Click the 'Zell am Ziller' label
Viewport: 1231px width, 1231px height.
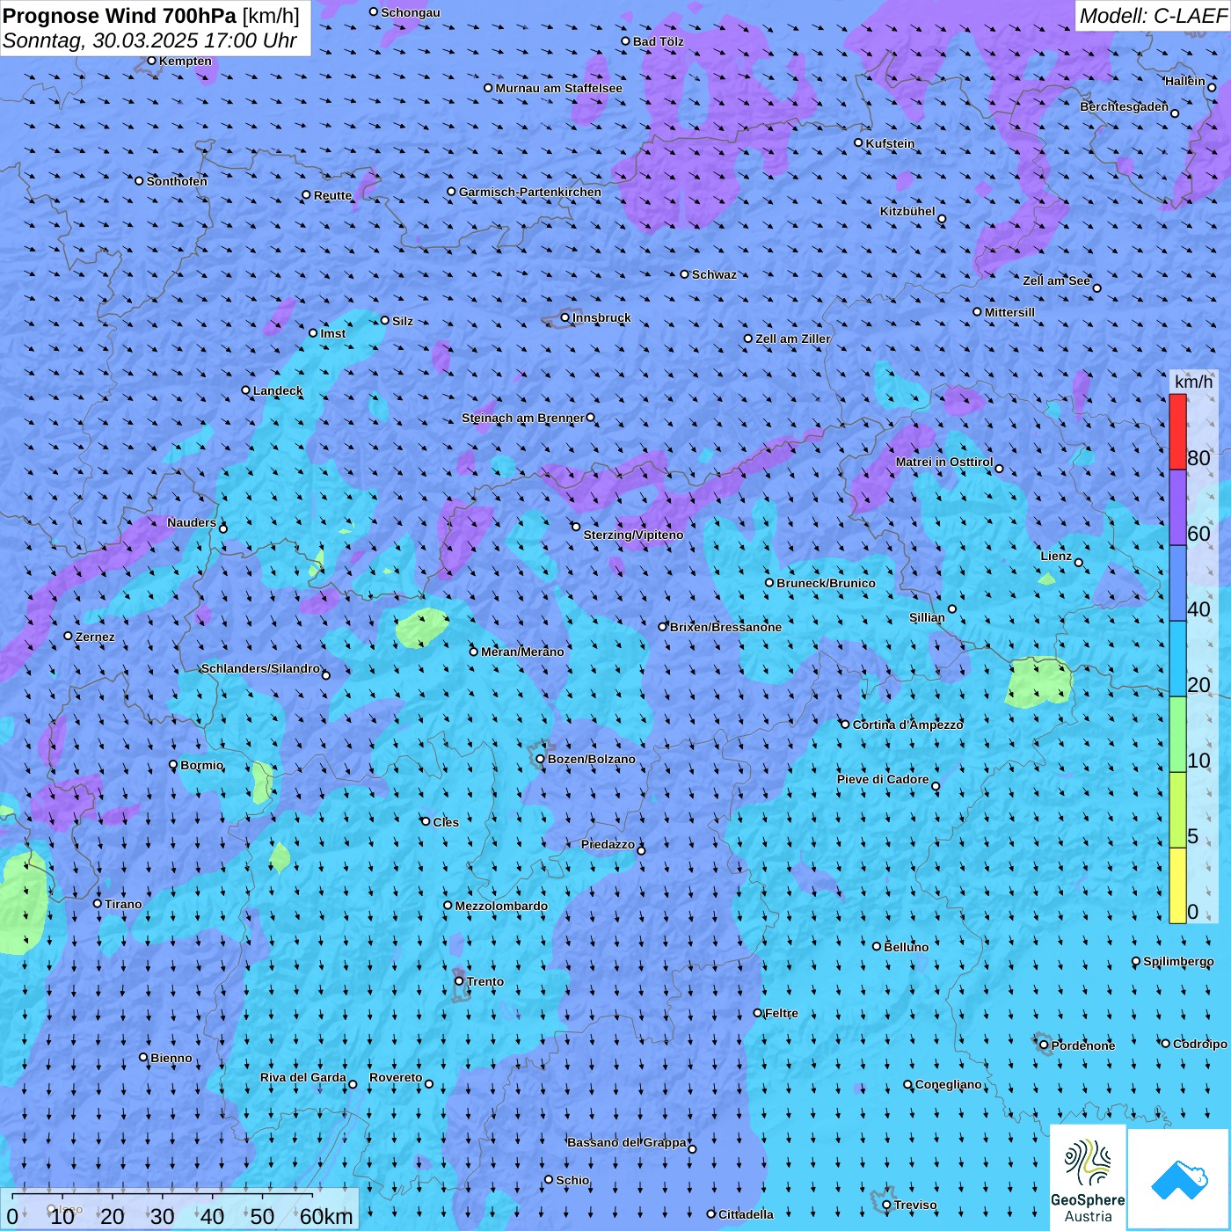click(792, 339)
